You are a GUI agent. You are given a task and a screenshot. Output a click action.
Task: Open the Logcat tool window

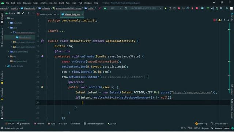pos(63,124)
